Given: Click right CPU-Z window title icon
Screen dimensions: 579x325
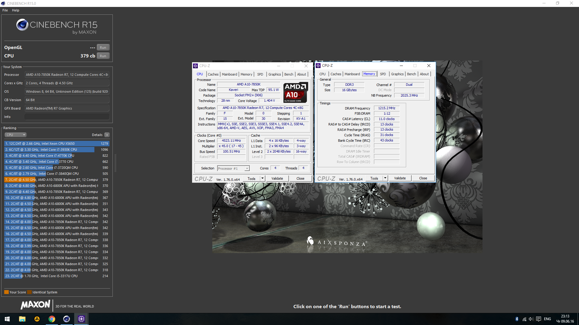Looking at the screenshot, I should pos(318,66).
